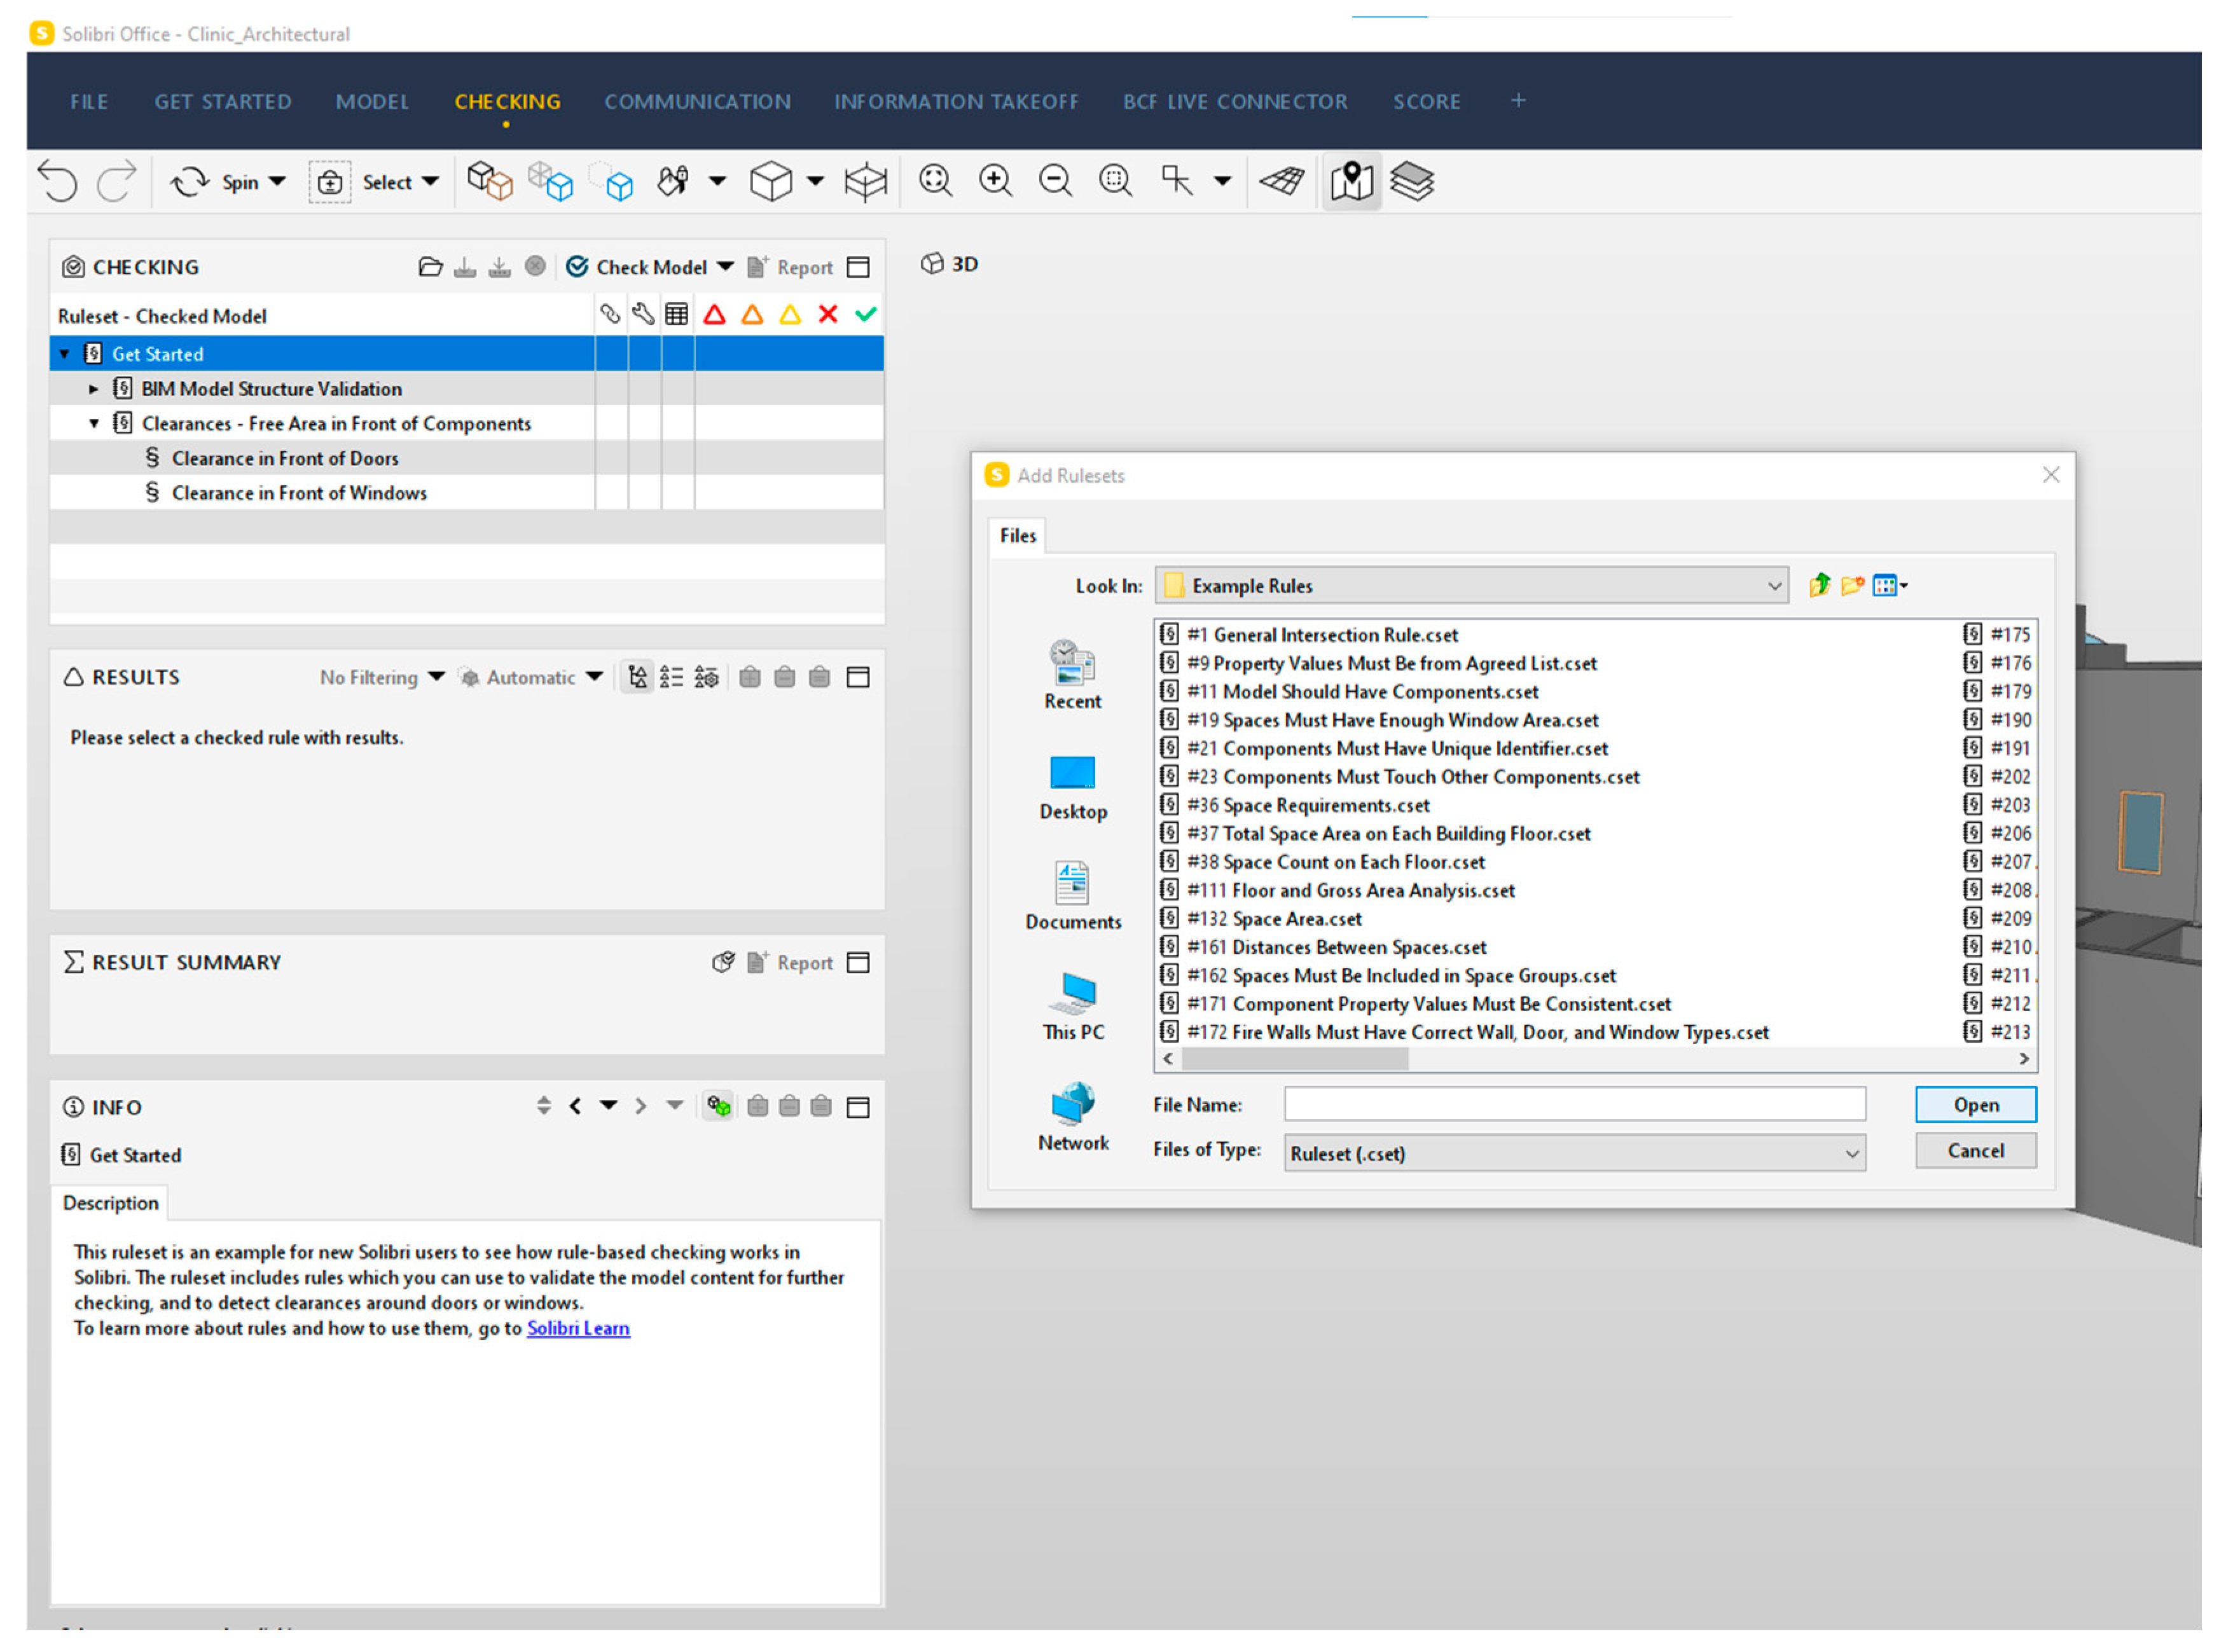This screenshot has width=2226, height=1652.
Task: Switch to the Information Takeoff tab
Action: [x=956, y=102]
